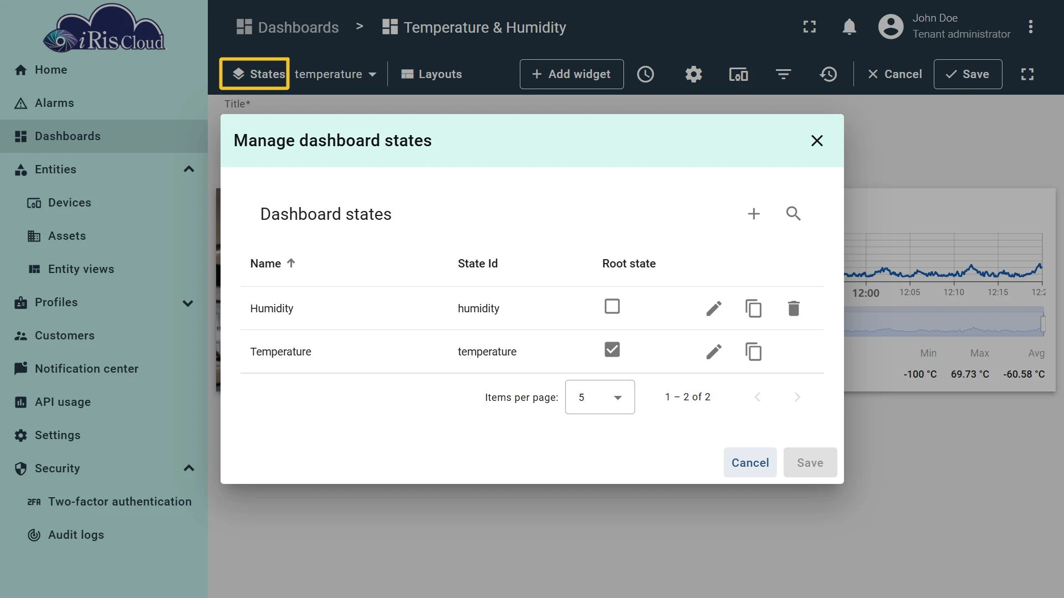1064x598 pixels.
Task: Click Cancel button in dialog
Action: (x=750, y=462)
